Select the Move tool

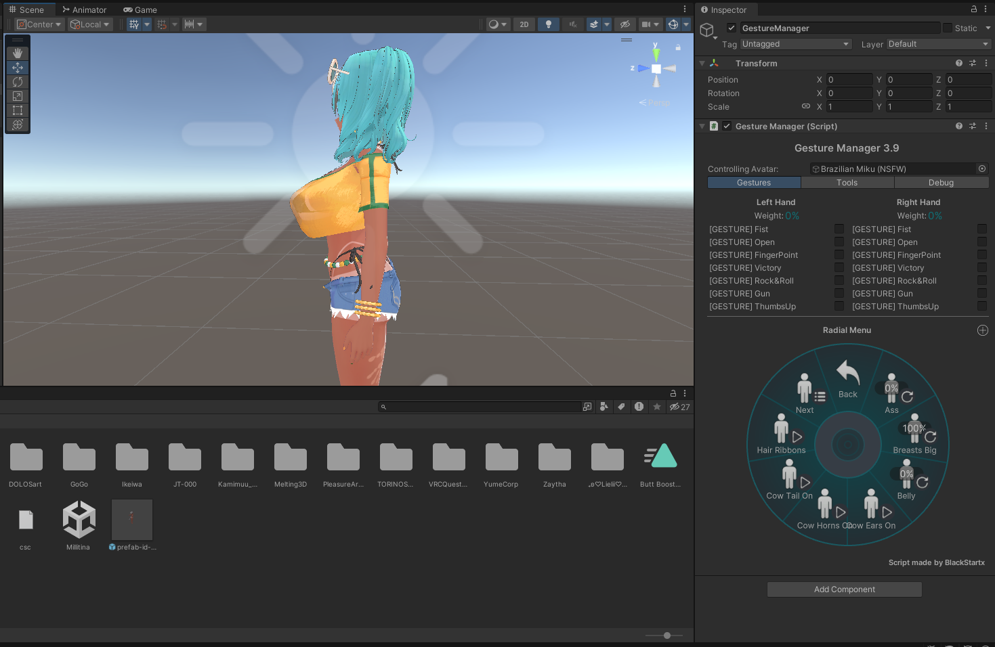click(18, 67)
